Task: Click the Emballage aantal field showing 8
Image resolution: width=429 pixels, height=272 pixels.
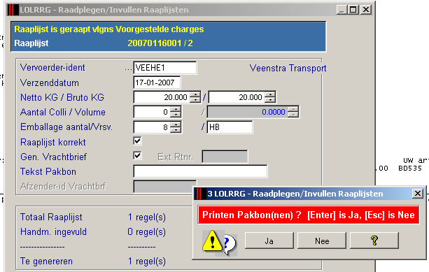Action: click(152, 127)
